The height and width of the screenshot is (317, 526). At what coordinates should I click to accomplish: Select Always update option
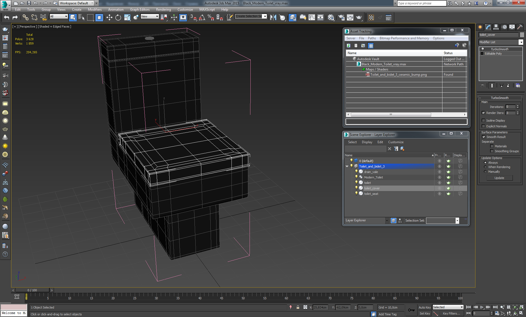coord(485,163)
